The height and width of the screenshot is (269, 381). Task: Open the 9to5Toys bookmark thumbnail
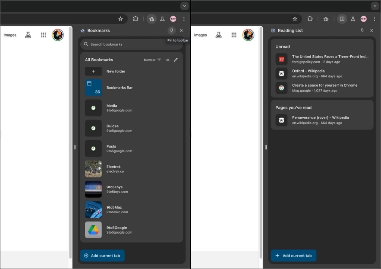click(93, 189)
